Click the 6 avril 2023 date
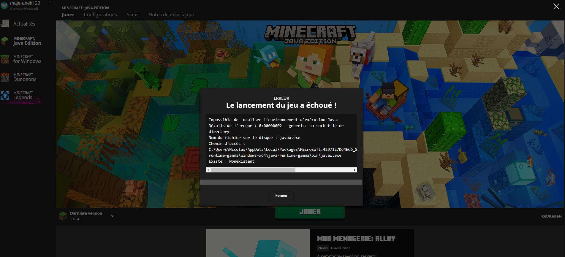Viewport: 565px width, 257px height. click(x=340, y=248)
